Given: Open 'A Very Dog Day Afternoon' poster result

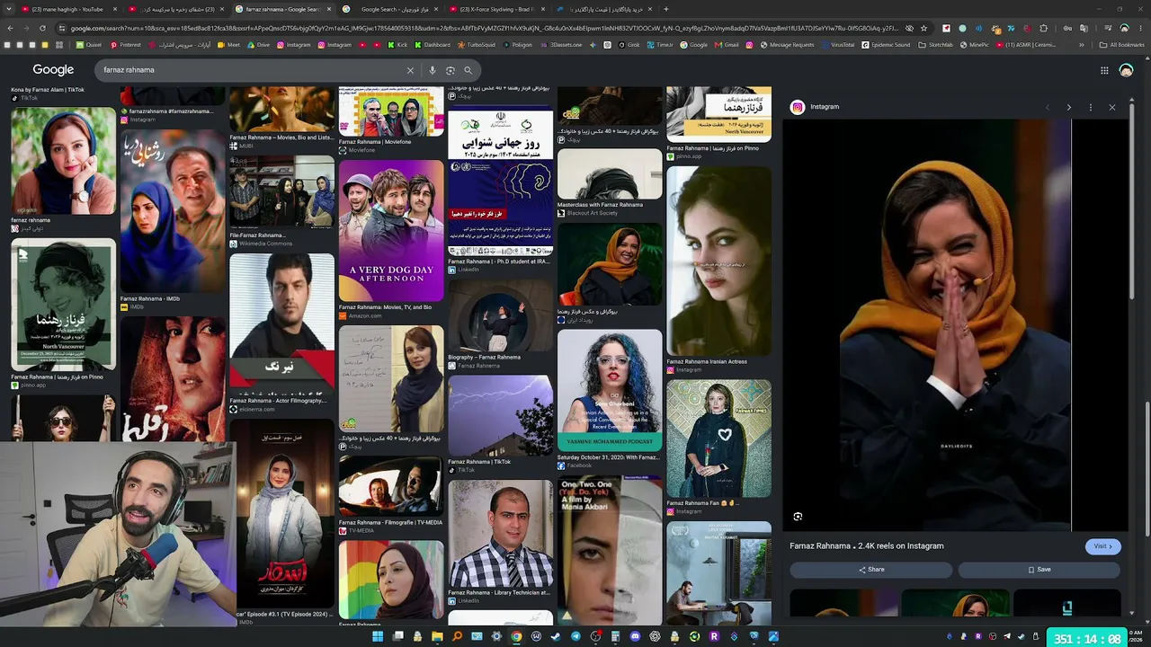Looking at the screenshot, I should (x=391, y=231).
